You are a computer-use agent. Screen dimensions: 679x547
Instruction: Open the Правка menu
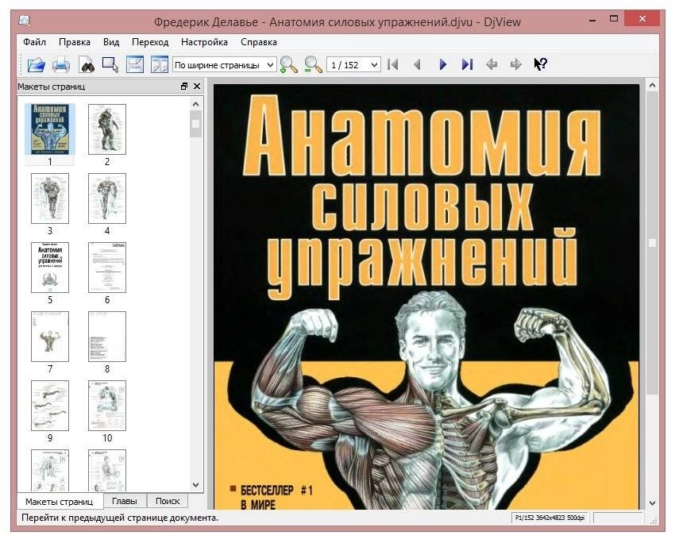point(75,42)
